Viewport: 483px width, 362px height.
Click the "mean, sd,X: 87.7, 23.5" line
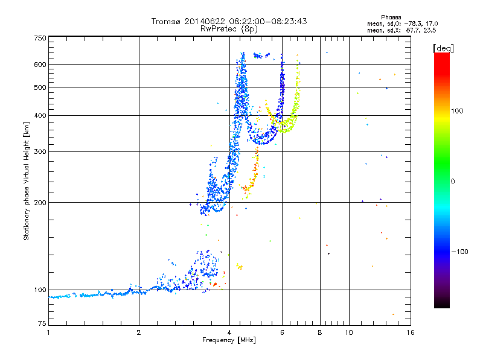(x=401, y=30)
